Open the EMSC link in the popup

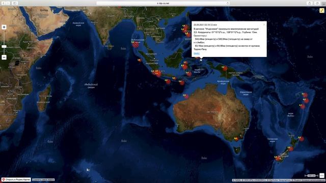click(197, 53)
